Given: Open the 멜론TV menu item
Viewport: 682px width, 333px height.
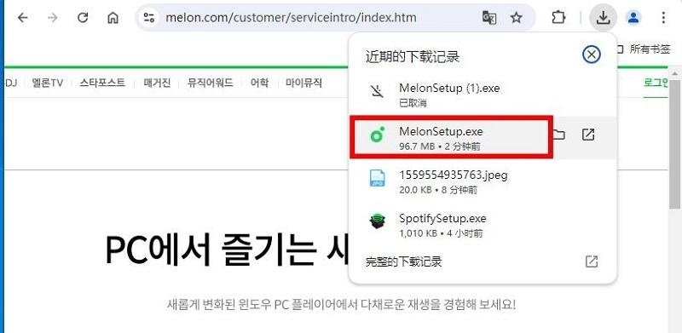Looking at the screenshot, I should click(48, 83).
